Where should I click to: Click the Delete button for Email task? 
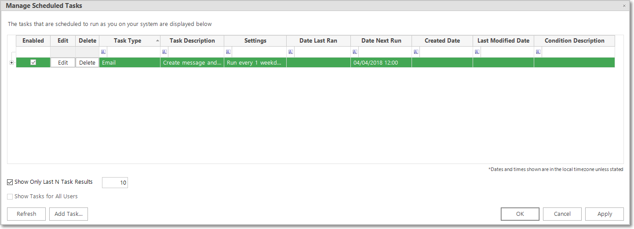(87, 62)
